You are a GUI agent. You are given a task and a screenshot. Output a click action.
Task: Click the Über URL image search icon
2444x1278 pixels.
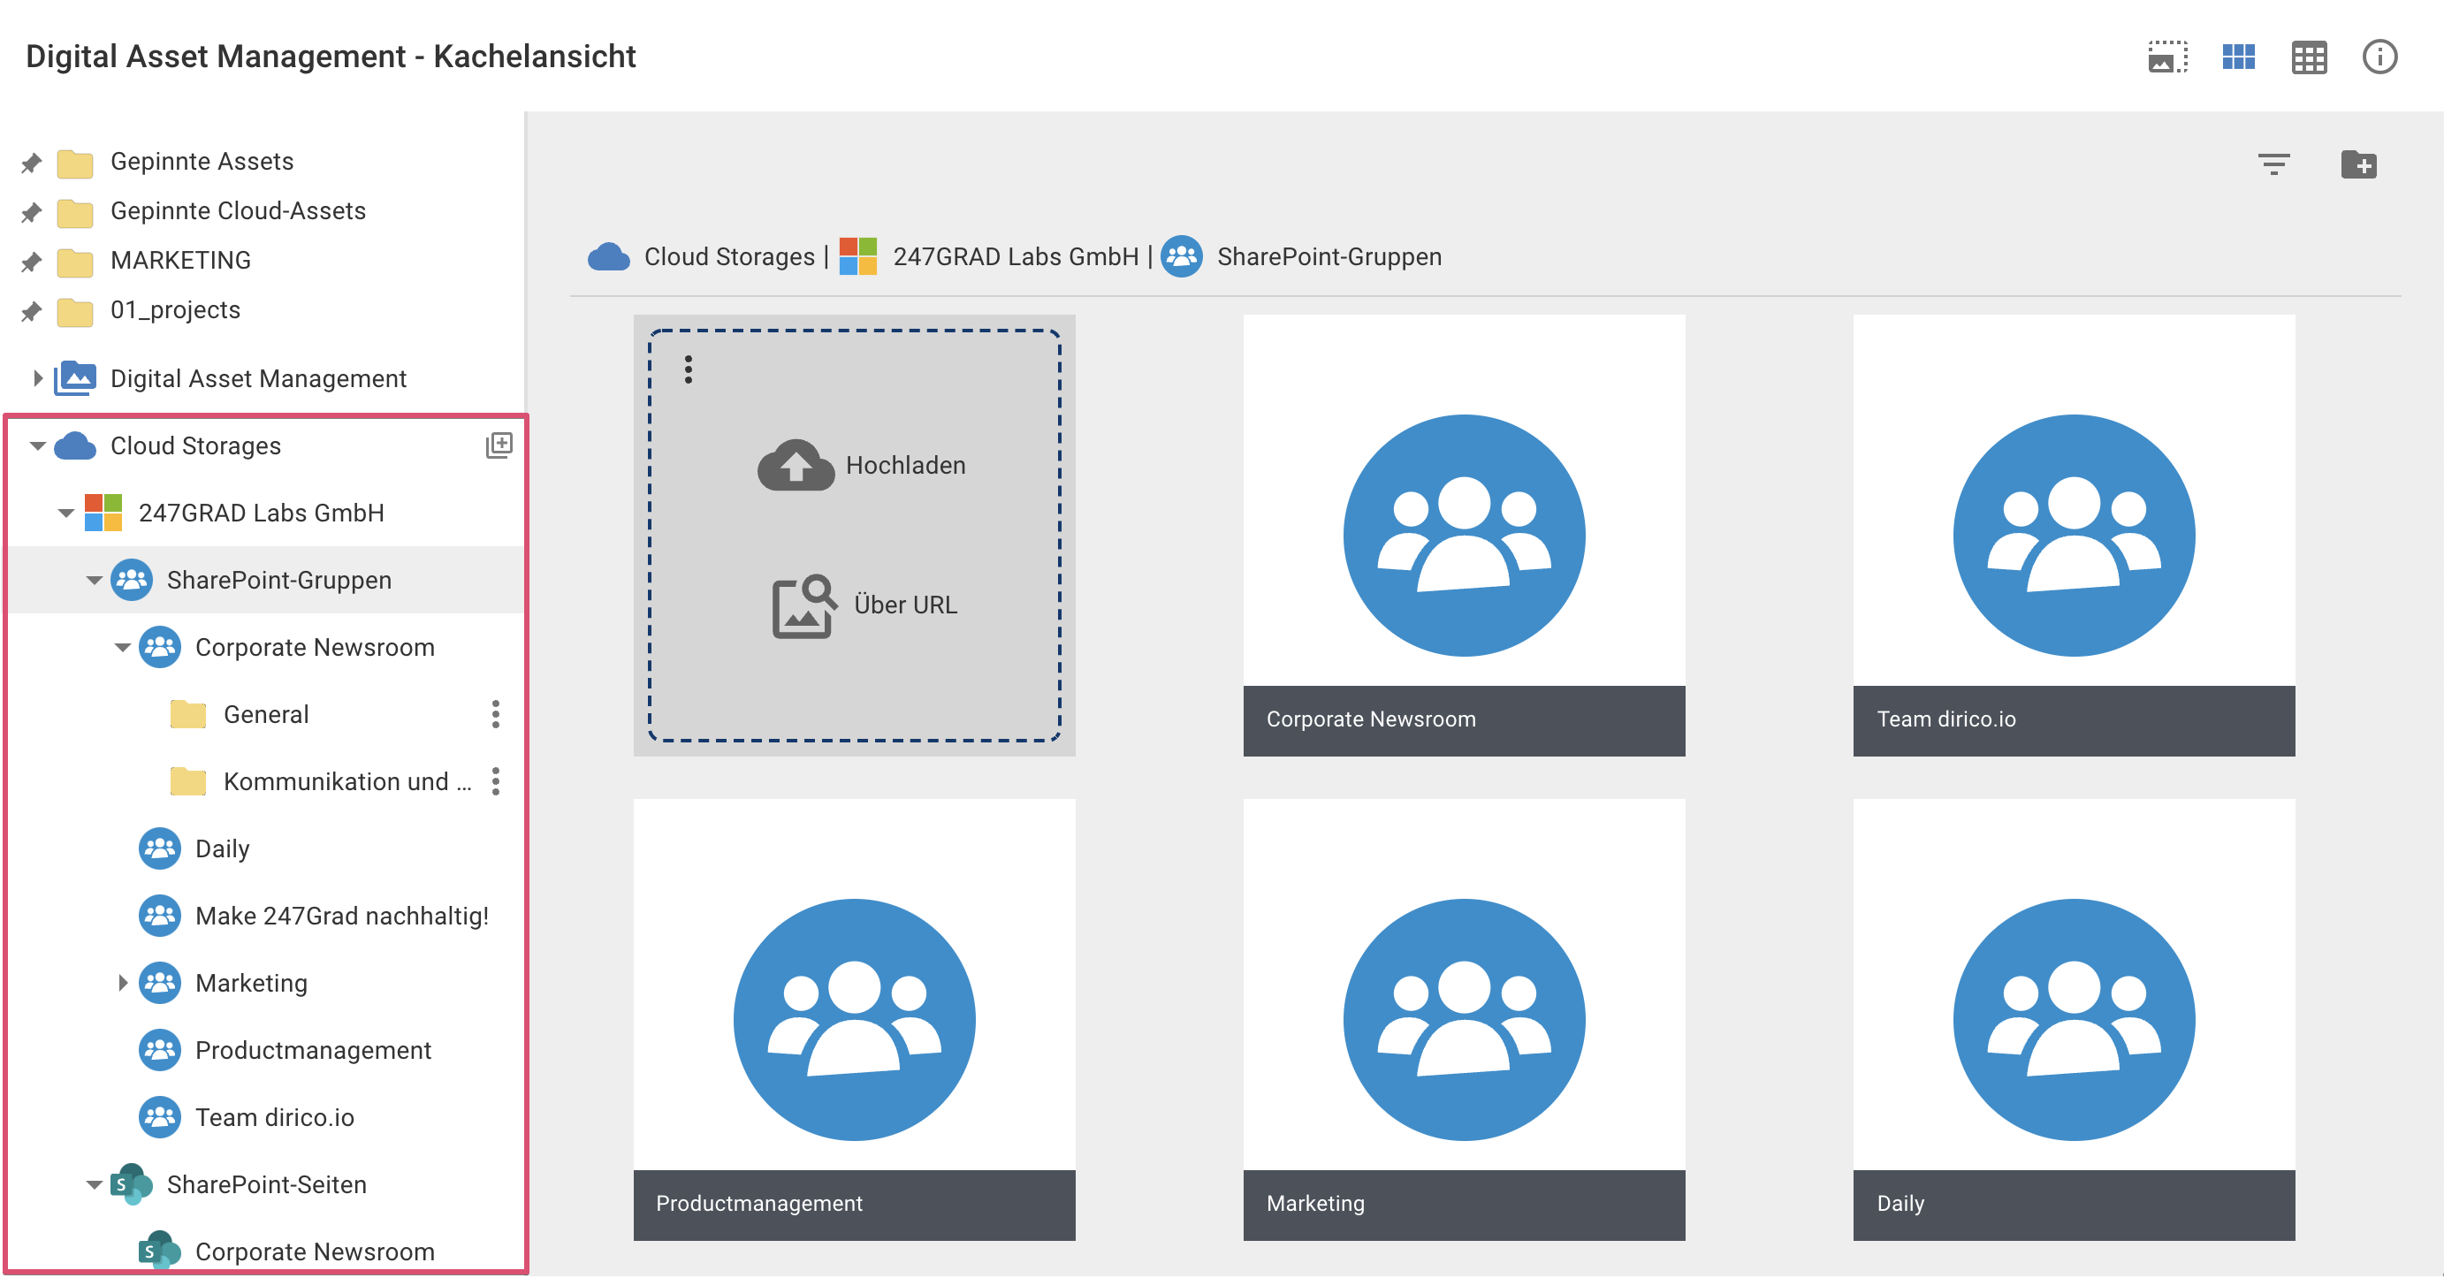(x=804, y=606)
